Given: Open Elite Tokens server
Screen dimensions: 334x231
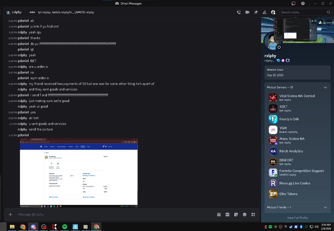Looking at the screenshot, I should [x=298, y=194].
